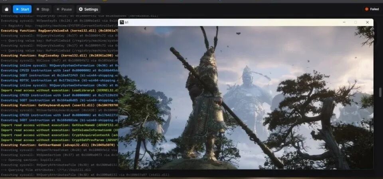Select the LoadLibraryA import read log line
Viewport: 383px width, 179px height.
59,90
